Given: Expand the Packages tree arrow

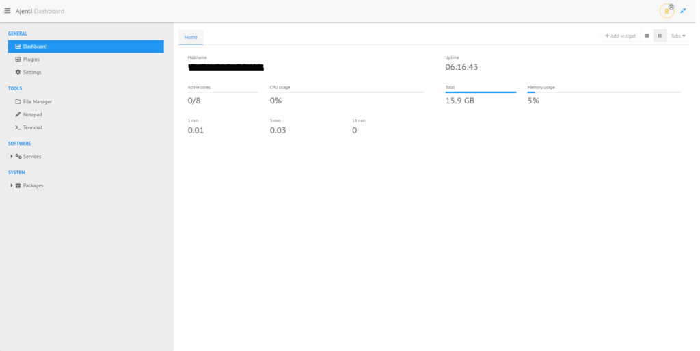Looking at the screenshot, I should tap(12, 185).
